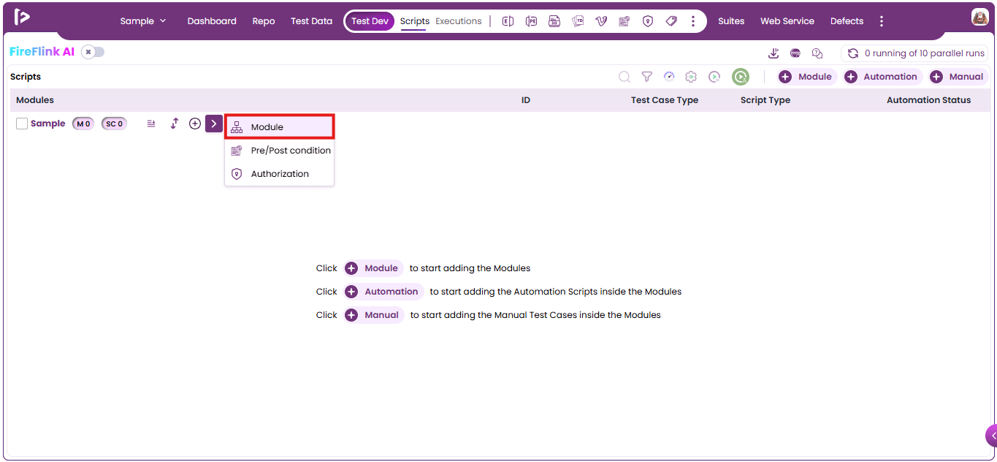Image resolution: width=997 pixels, height=462 pixels.
Task: Click the SC 0 badge on the Sample row
Action: pyautogui.click(x=114, y=124)
